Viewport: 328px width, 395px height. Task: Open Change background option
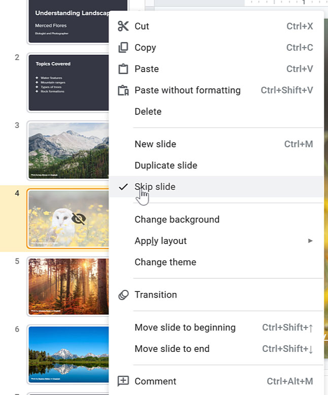177,219
